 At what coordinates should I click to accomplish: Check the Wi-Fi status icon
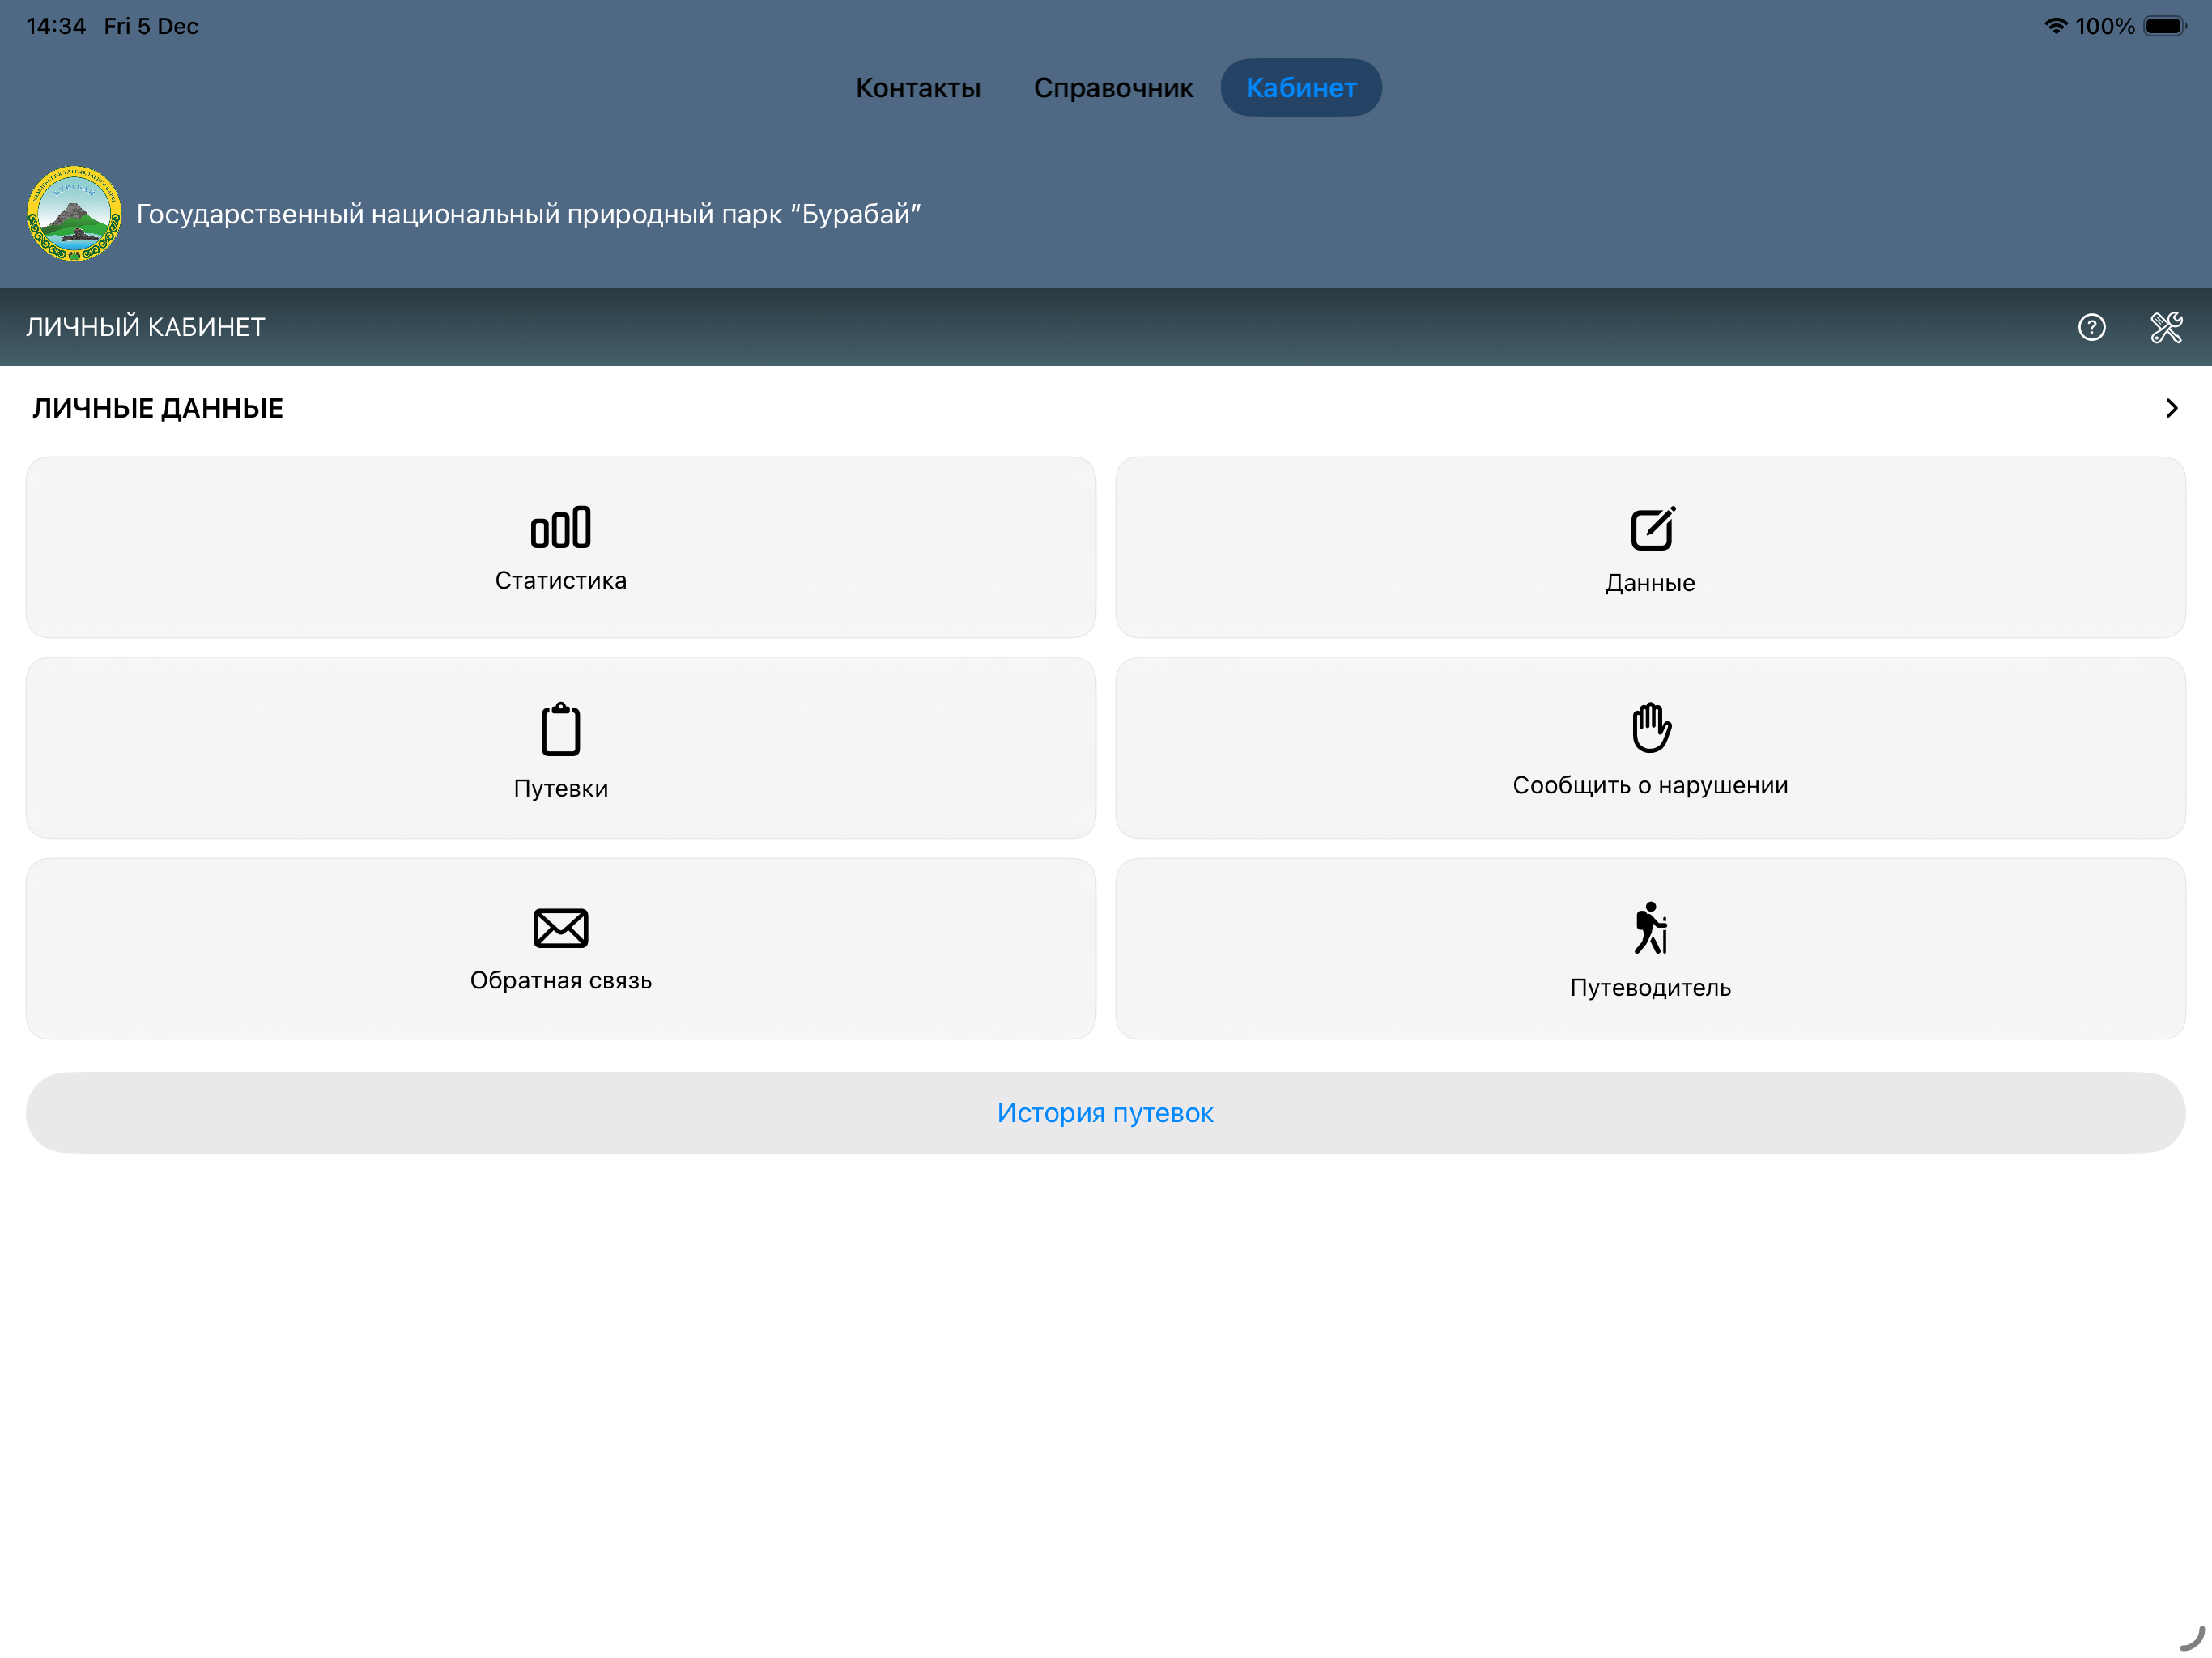[2055, 26]
